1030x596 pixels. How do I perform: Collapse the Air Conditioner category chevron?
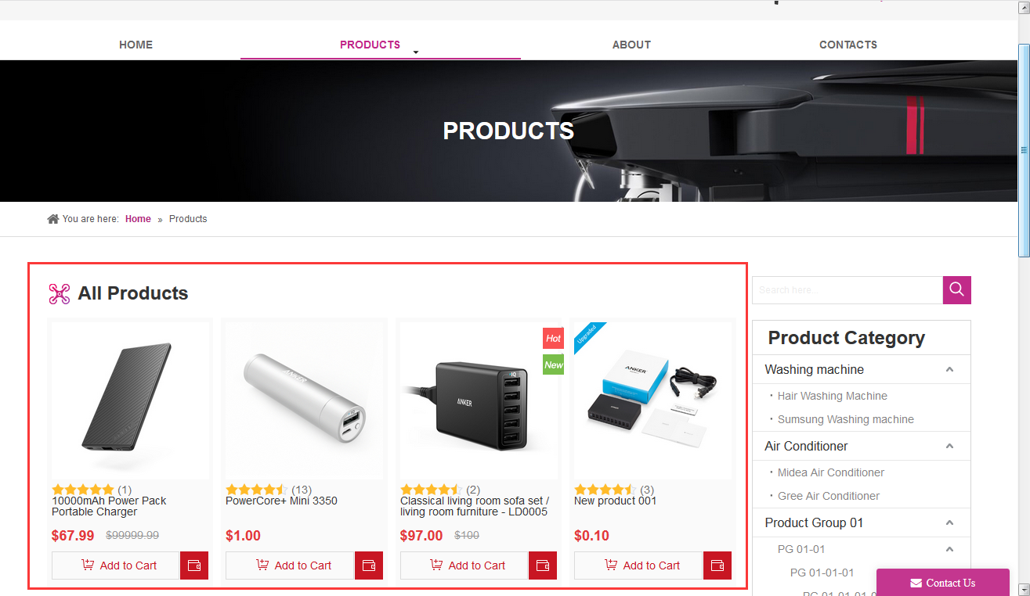pyautogui.click(x=949, y=446)
